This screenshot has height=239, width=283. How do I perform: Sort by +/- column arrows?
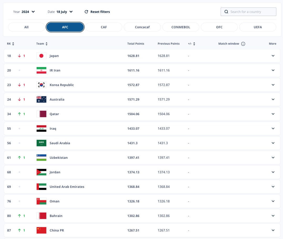click(194, 44)
